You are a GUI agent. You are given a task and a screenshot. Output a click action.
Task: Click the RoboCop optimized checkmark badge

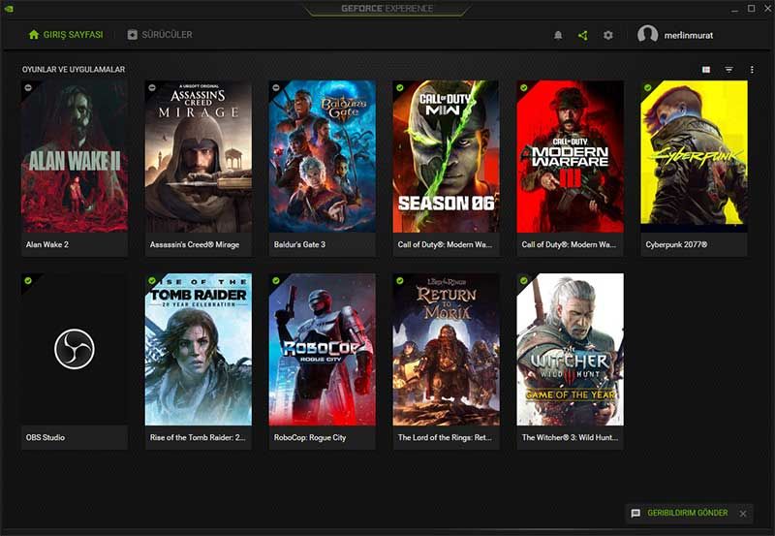click(x=276, y=280)
